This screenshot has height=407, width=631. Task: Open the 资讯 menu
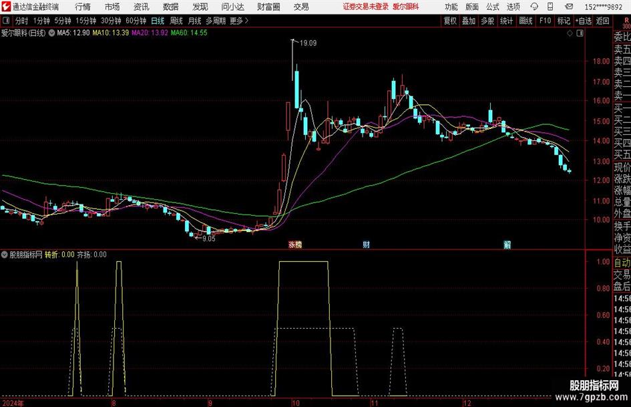[142, 7]
